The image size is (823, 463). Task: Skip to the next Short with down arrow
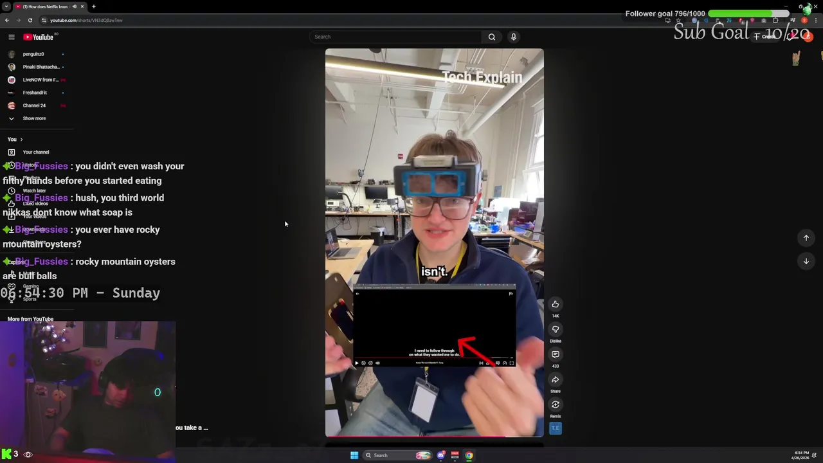coord(806,261)
